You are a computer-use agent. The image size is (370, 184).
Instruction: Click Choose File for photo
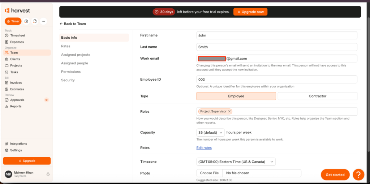pyautogui.click(x=209, y=173)
